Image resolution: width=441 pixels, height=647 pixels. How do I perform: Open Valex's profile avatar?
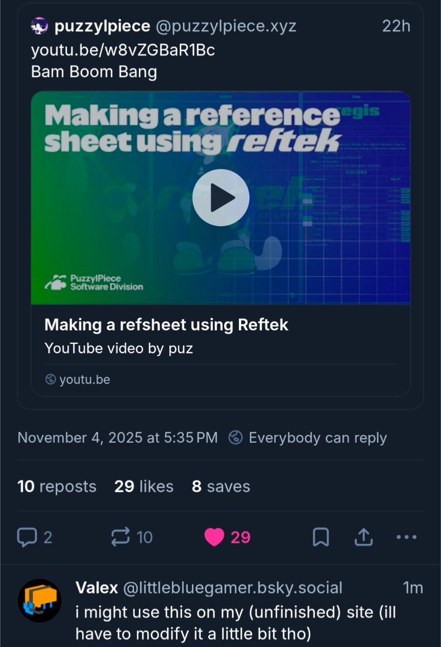pos(40,601)
